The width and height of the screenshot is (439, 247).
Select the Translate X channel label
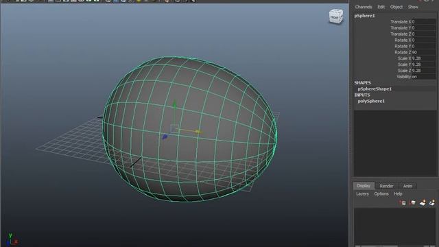click(401, 22)
